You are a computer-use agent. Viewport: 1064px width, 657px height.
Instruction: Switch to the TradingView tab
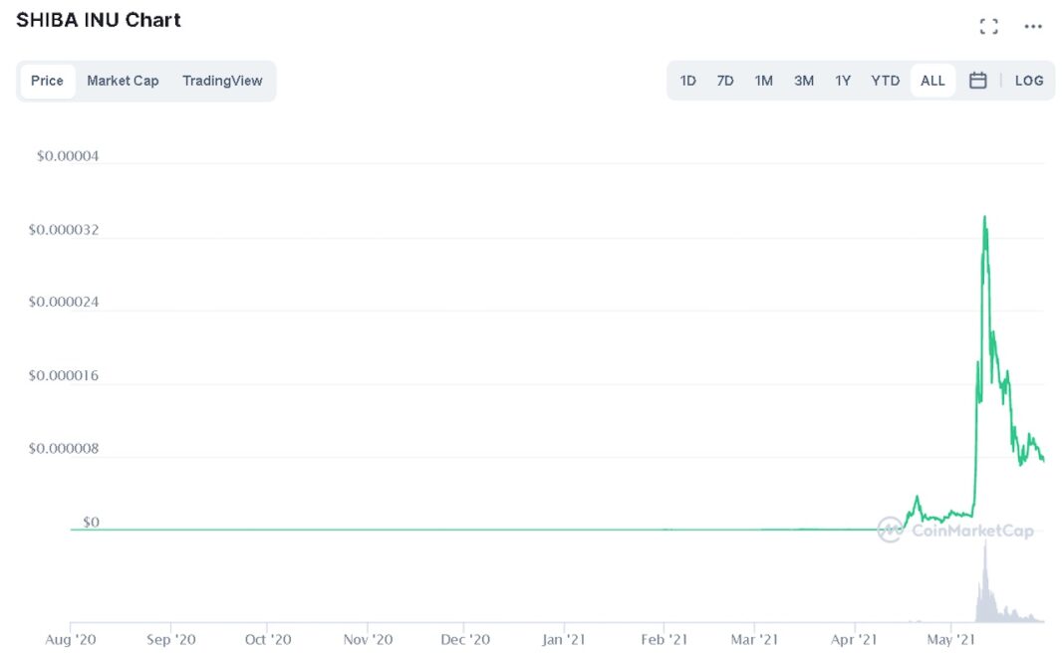click(222, 81)
